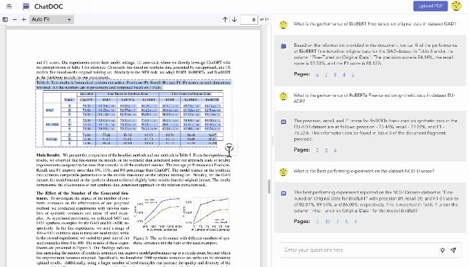469x267 pixels.
Task: Click the page number field showing 8
Action: click(x=249, y=19)
